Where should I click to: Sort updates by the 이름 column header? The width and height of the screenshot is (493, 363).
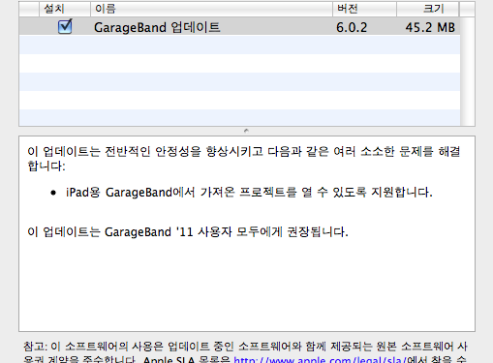pyautogui.click(x=211, y=9)
